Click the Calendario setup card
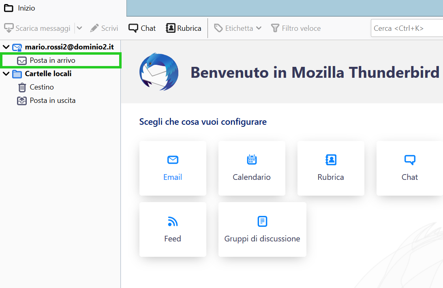 252,168
